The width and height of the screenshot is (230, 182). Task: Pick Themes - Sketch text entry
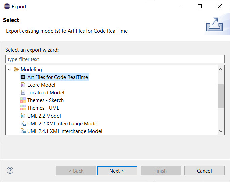click(45, 100)
